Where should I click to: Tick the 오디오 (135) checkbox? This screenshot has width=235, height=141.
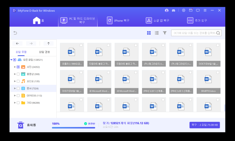click(x=18, y=81)
